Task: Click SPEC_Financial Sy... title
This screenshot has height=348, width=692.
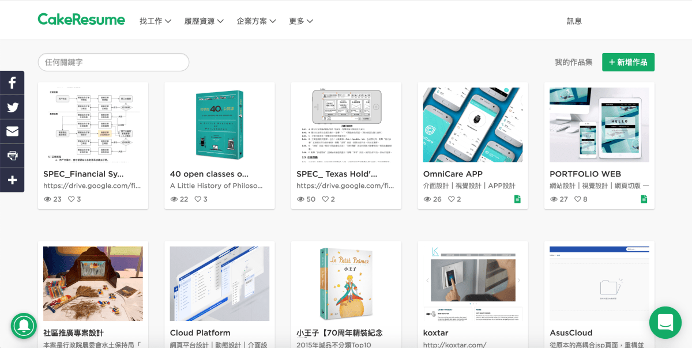Action: coord(84,174)
